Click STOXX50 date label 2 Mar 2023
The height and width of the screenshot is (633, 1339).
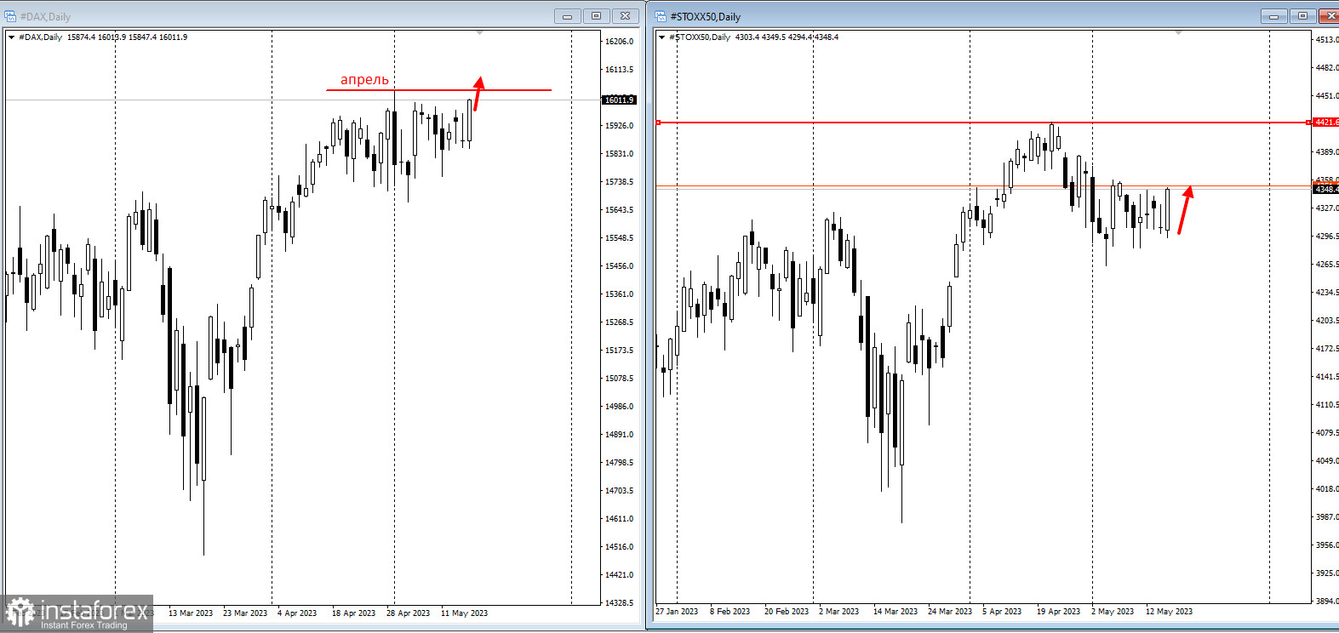(838, 612)
